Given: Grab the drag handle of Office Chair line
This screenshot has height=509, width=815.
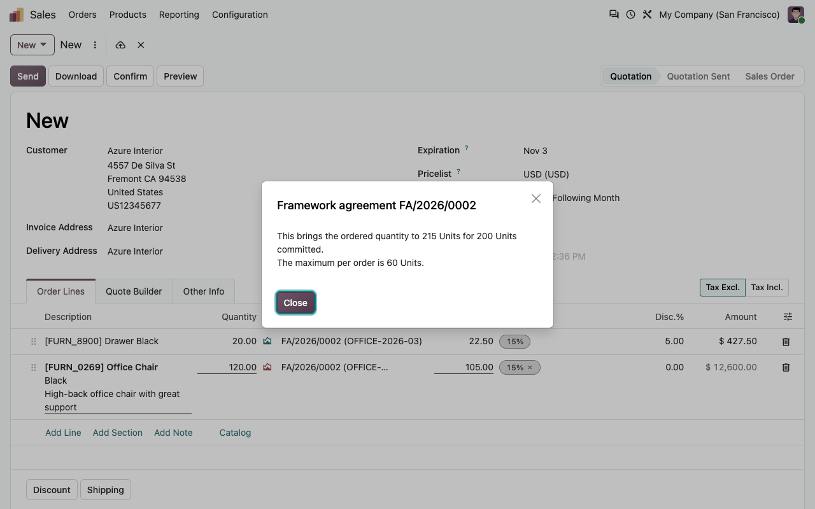Looking at the screenshot, I should click(34, 367).
